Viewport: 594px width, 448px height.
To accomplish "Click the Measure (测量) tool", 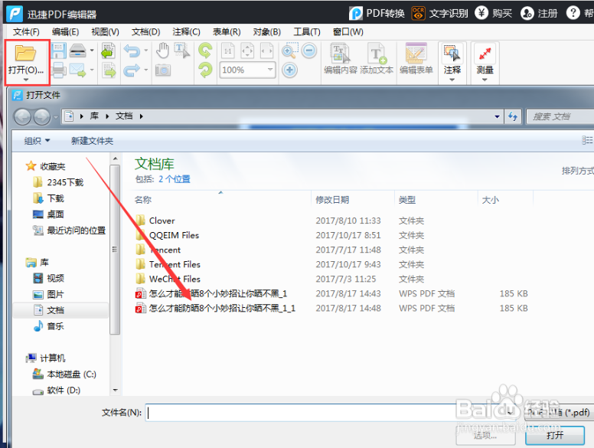I will coord(485,59).
